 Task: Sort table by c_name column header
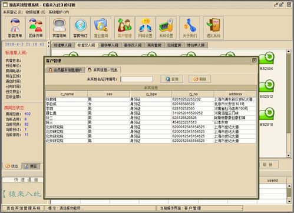coord(67,94)
